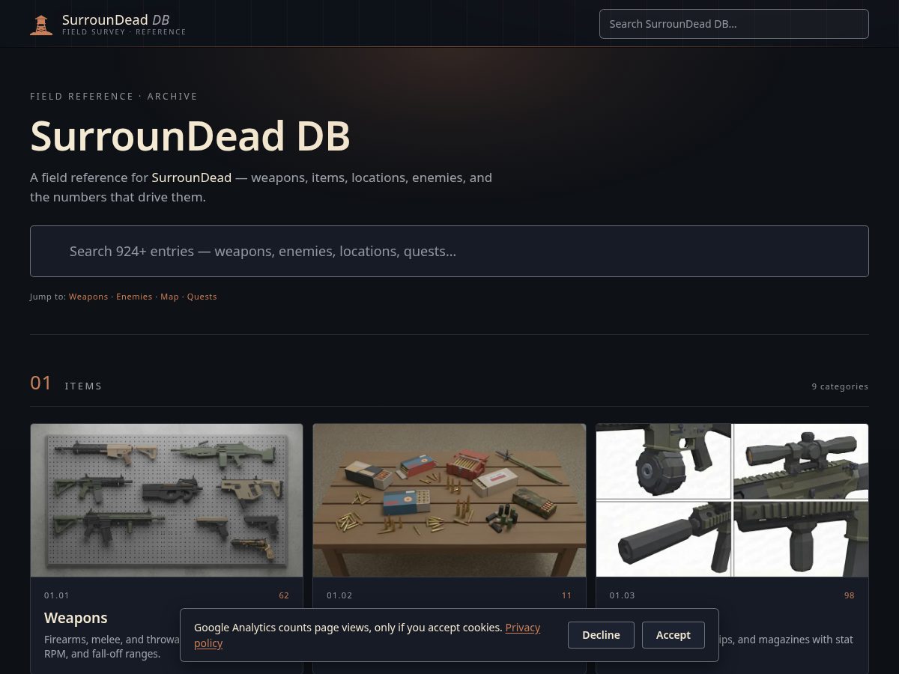The width and height of the screenshot is (899, 674).
Task: Click the 11 count on the 01.02 card
Action: pos(566,595)
